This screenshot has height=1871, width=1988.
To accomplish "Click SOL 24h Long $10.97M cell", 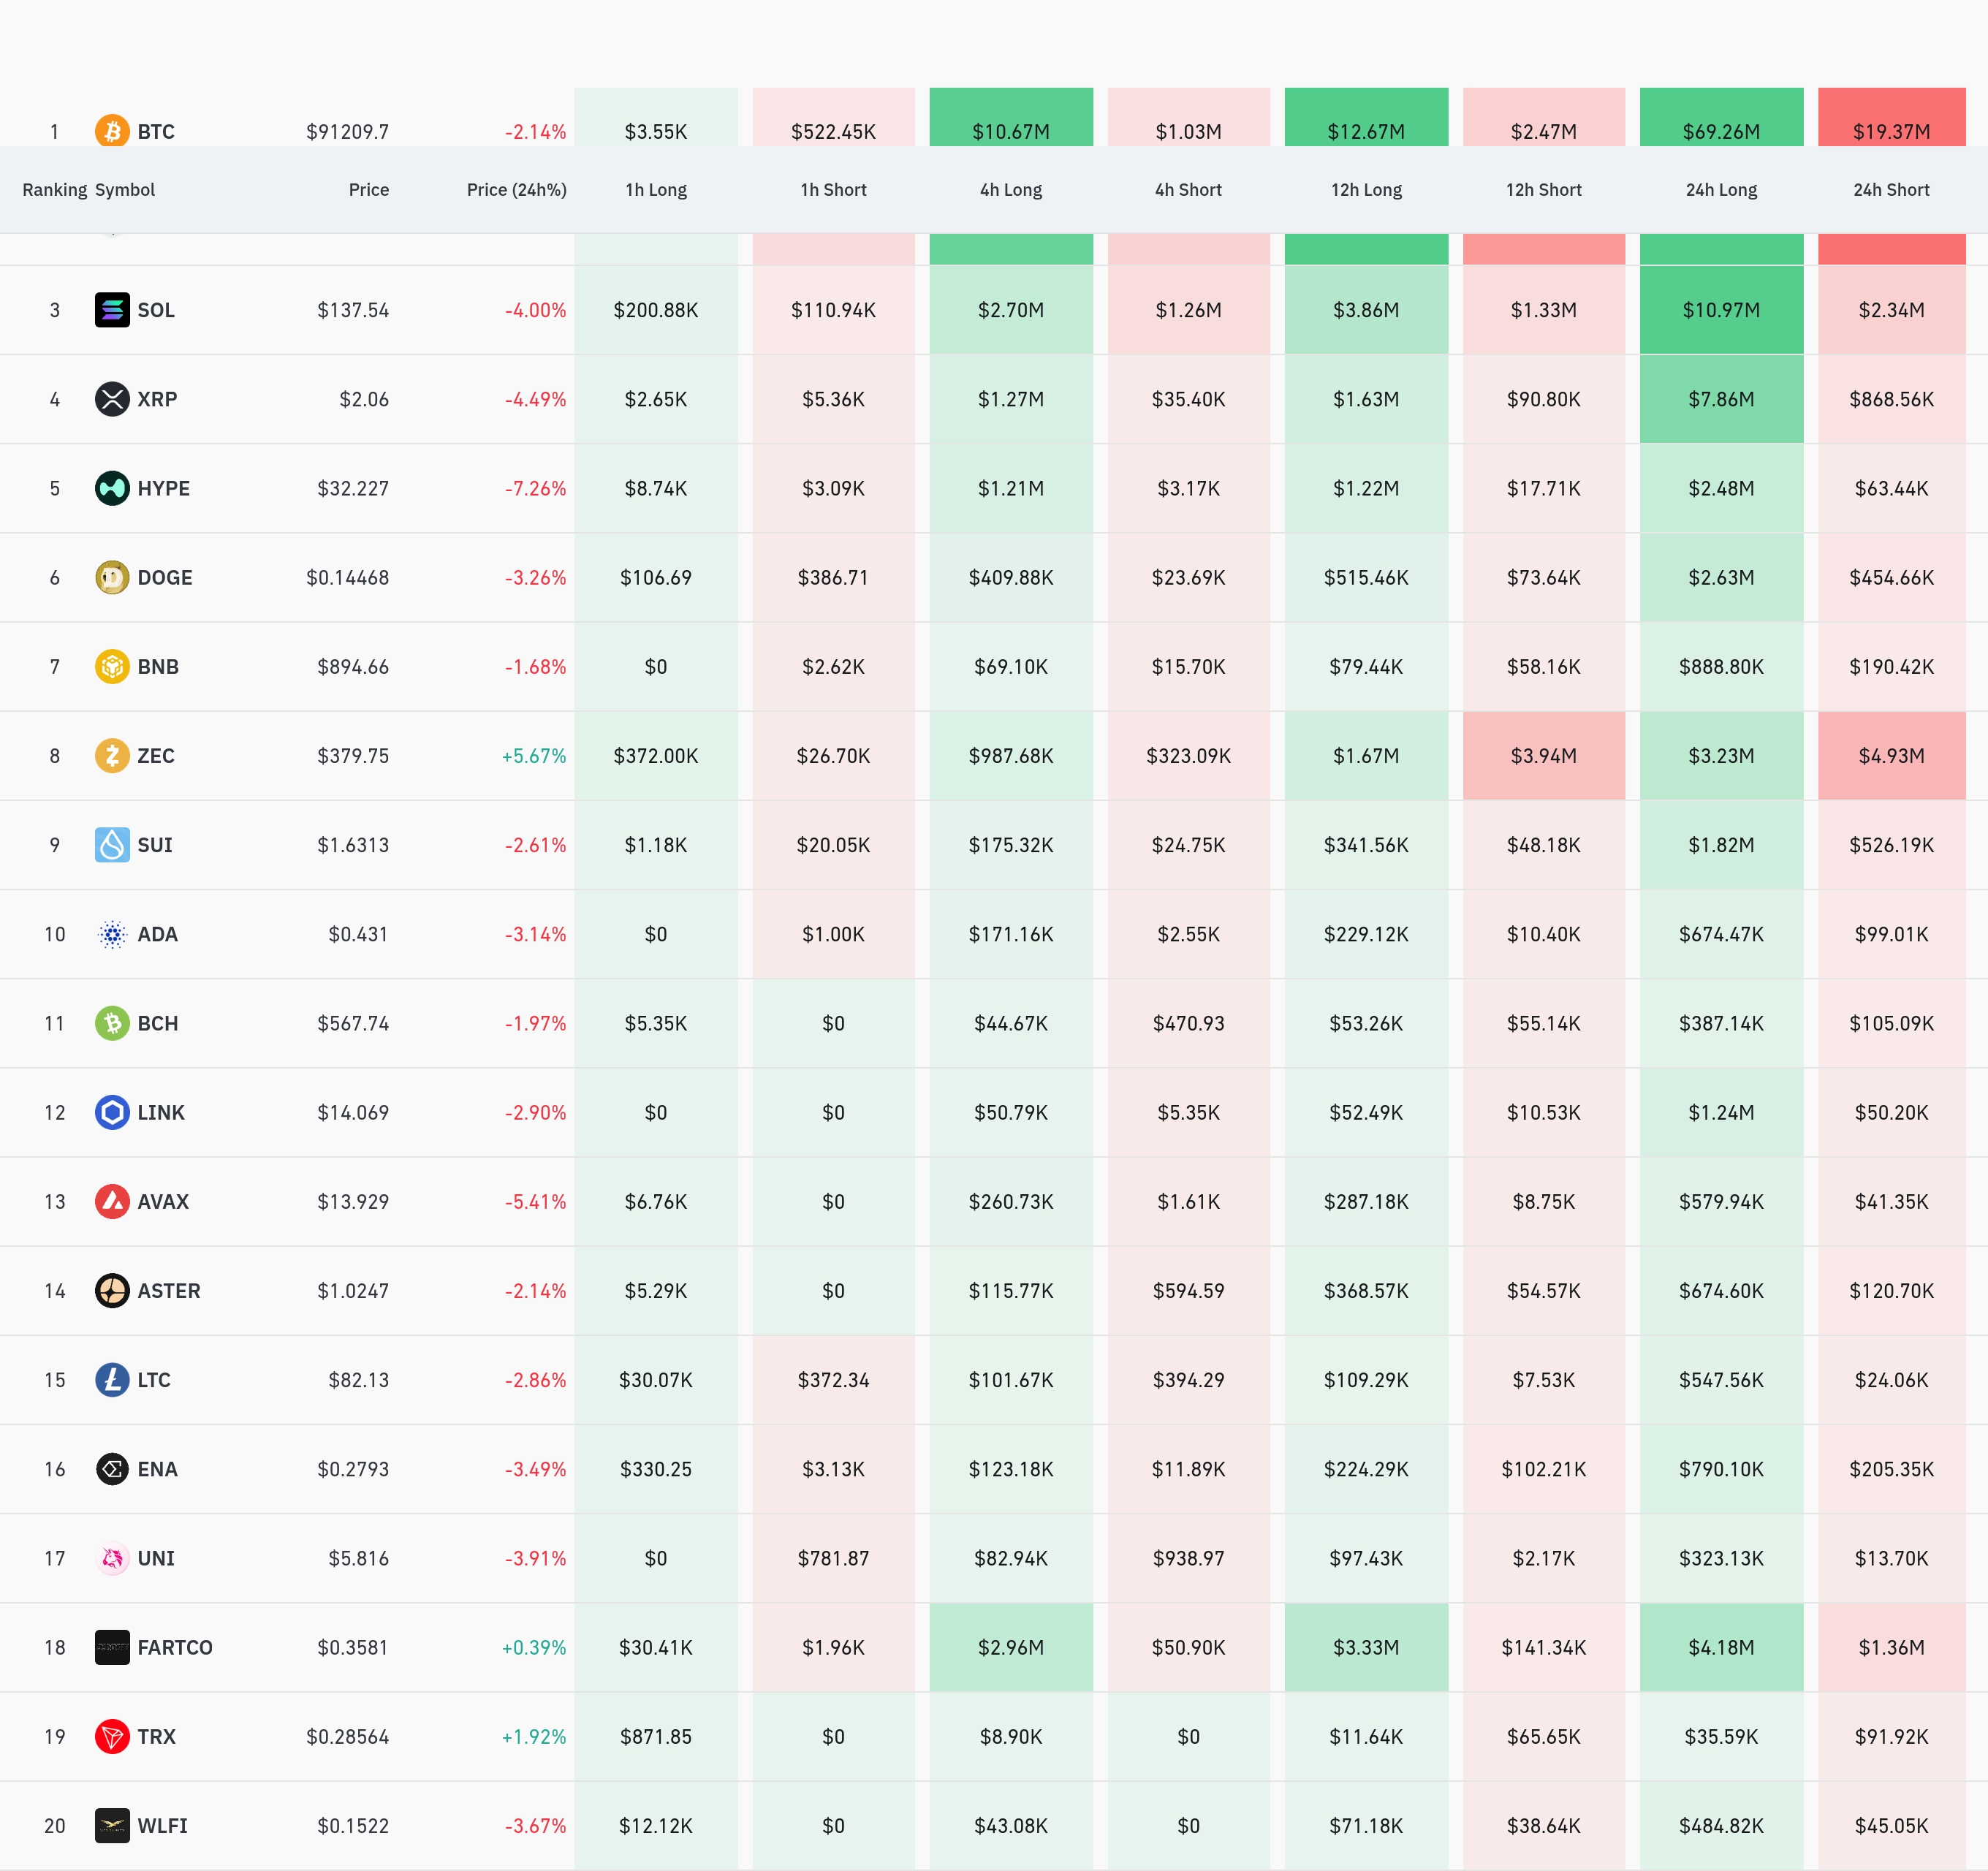I will pyautogui.click(x=1720, y=310).
